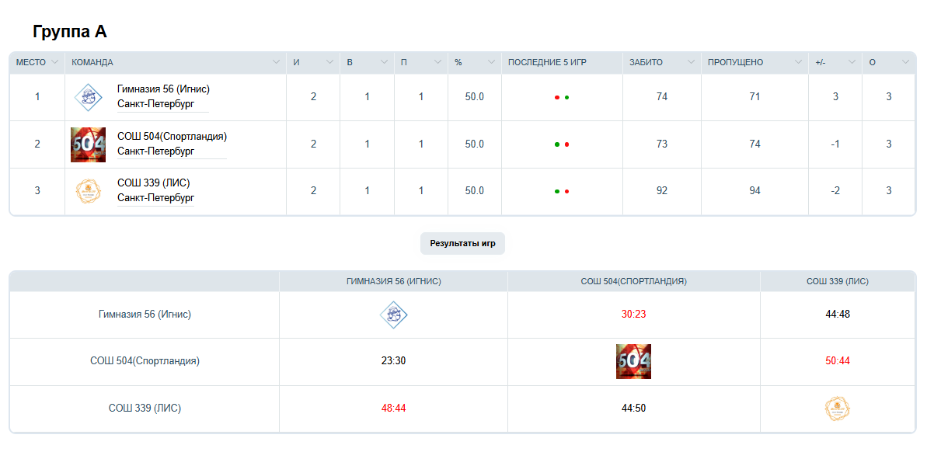Click the Последние 5 игр column header
The height and width of the screenshot is (459, 927).
pyautogui.click(x=547, y=62)
